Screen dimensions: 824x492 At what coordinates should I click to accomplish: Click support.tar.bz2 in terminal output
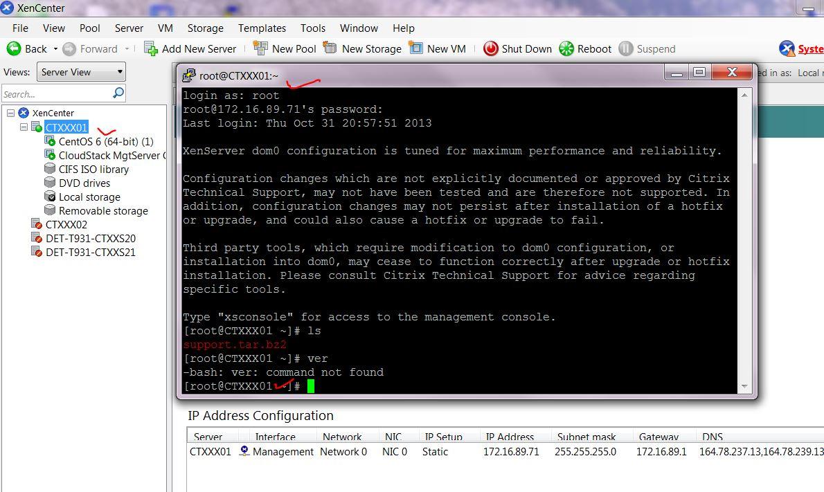coord(234,345)
